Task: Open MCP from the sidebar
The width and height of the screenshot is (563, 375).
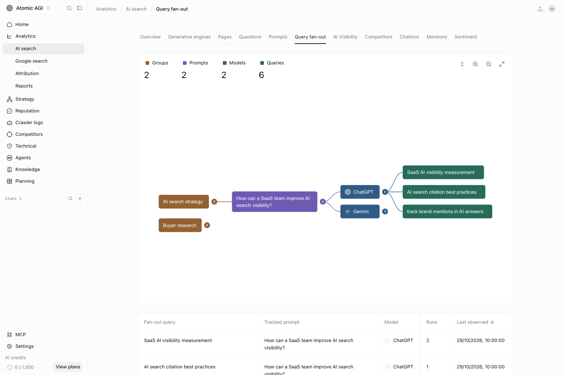Action: 44,335
